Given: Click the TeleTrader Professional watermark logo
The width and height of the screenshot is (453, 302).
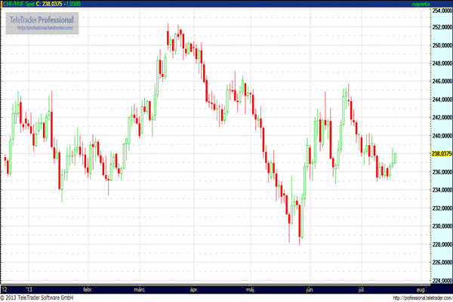Looking at the screenshot, I should (46, 18).
